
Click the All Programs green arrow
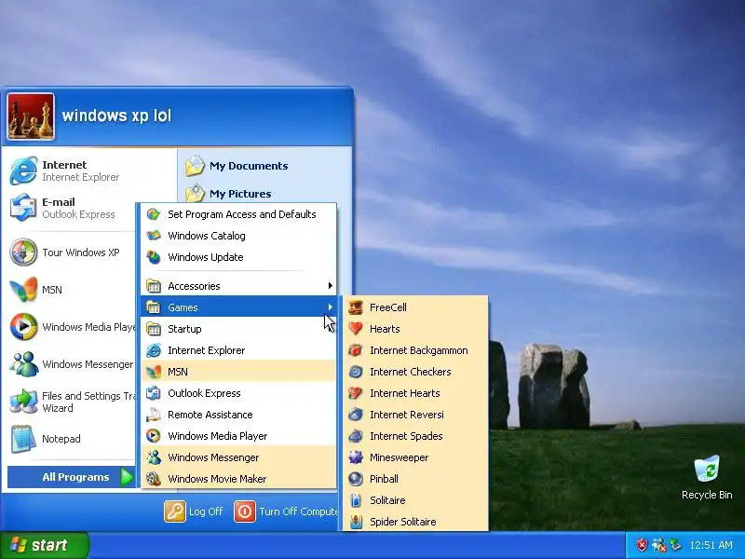pos(127,477)
